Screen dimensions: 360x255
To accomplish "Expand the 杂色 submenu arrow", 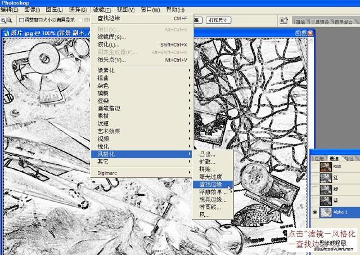I will click(190, 86).
